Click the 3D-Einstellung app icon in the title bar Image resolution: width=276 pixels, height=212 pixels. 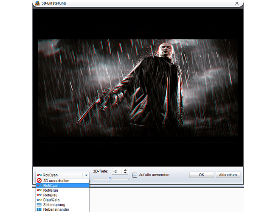[x=37, y=3]
